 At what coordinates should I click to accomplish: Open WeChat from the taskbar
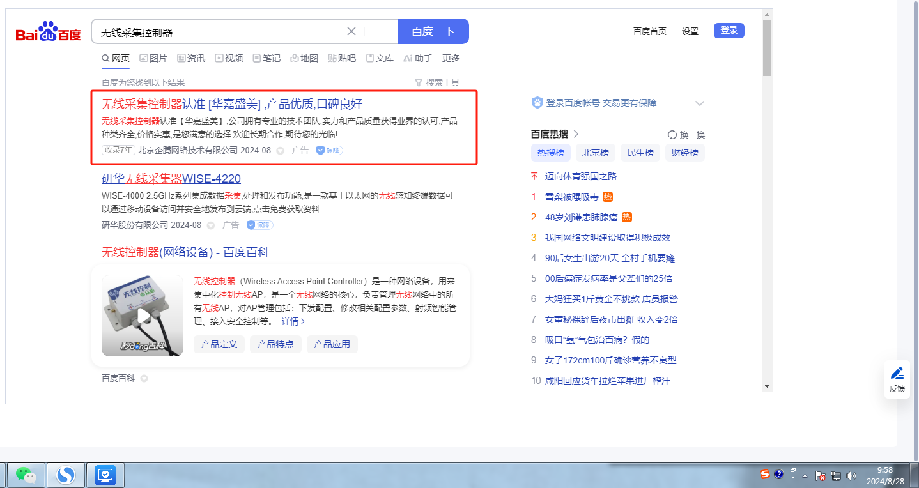[26, 475]
